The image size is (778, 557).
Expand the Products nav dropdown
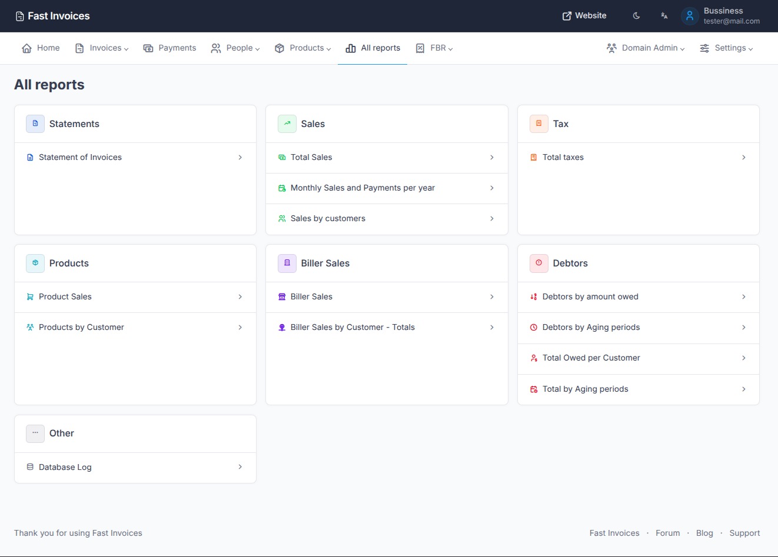(x=303, y=48)
